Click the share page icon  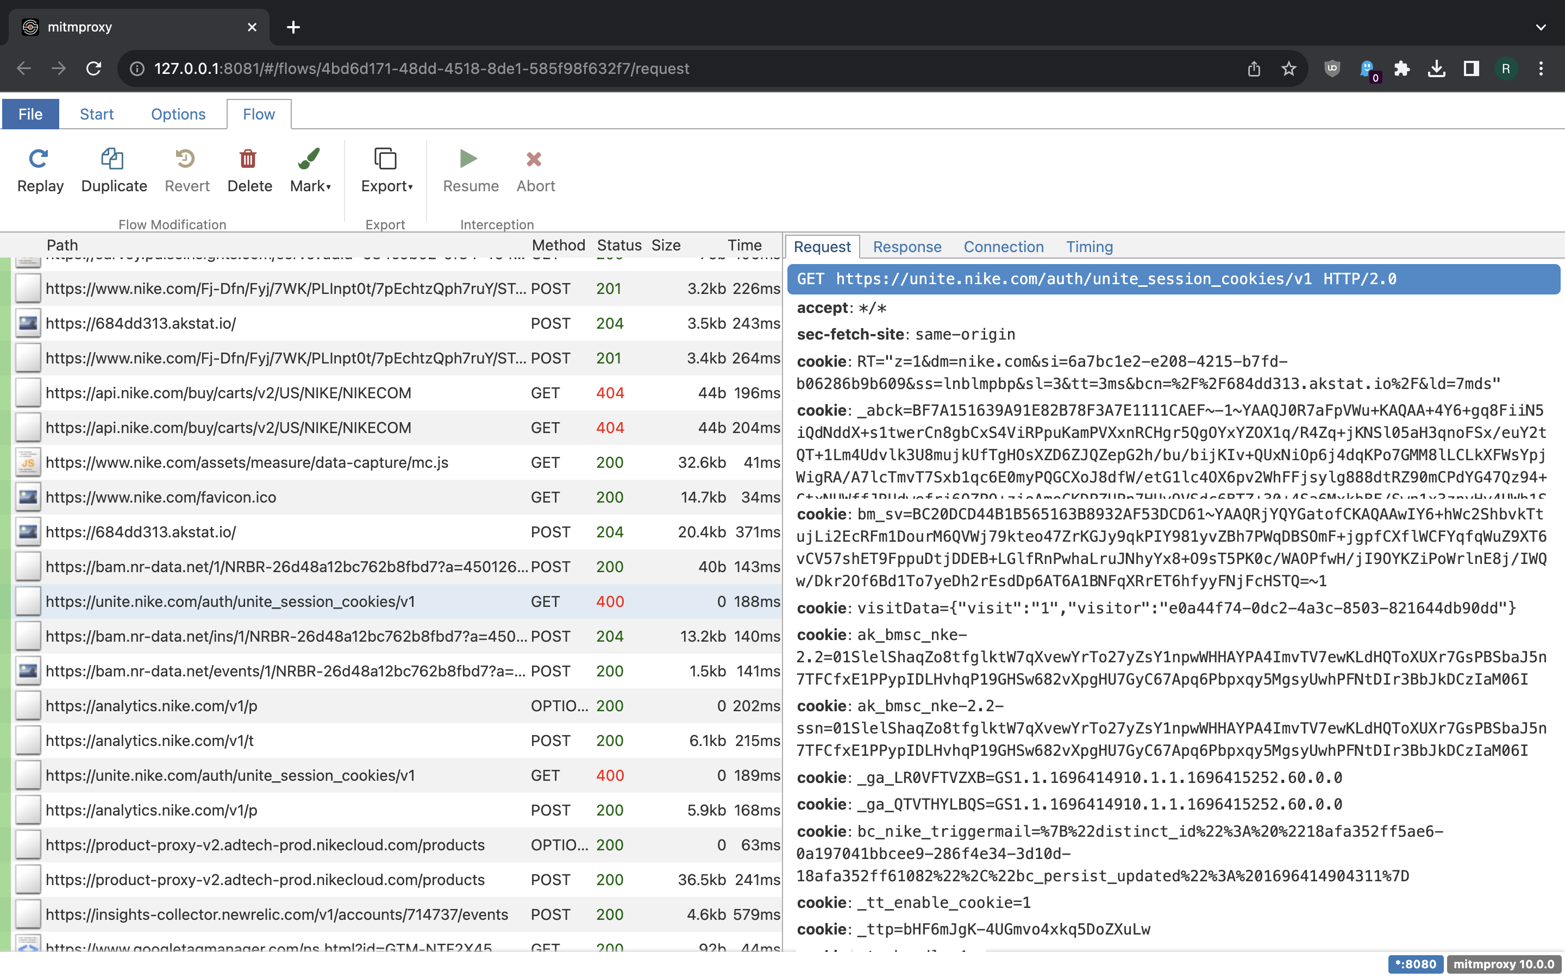pyautogui.click(x=1254, y=68)
